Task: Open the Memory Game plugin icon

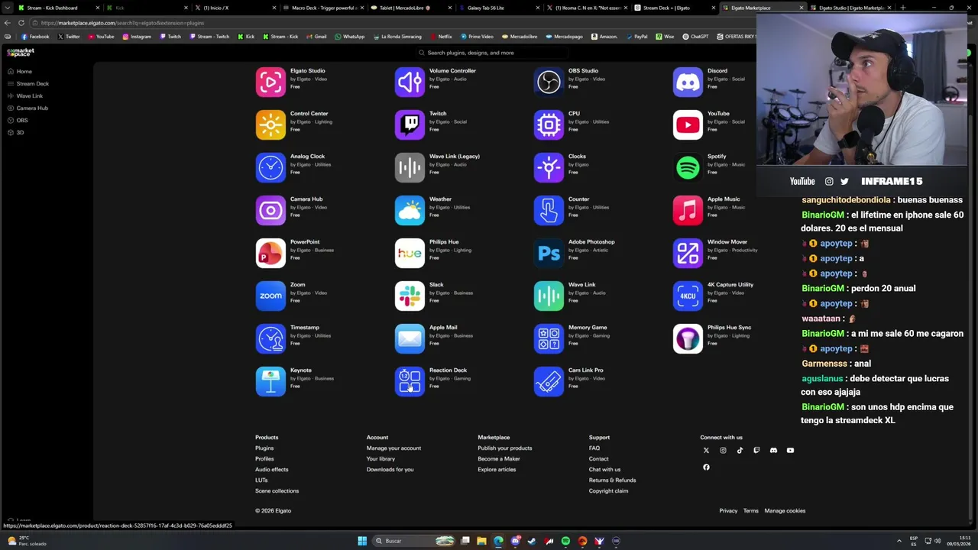Action: (549, 338)
